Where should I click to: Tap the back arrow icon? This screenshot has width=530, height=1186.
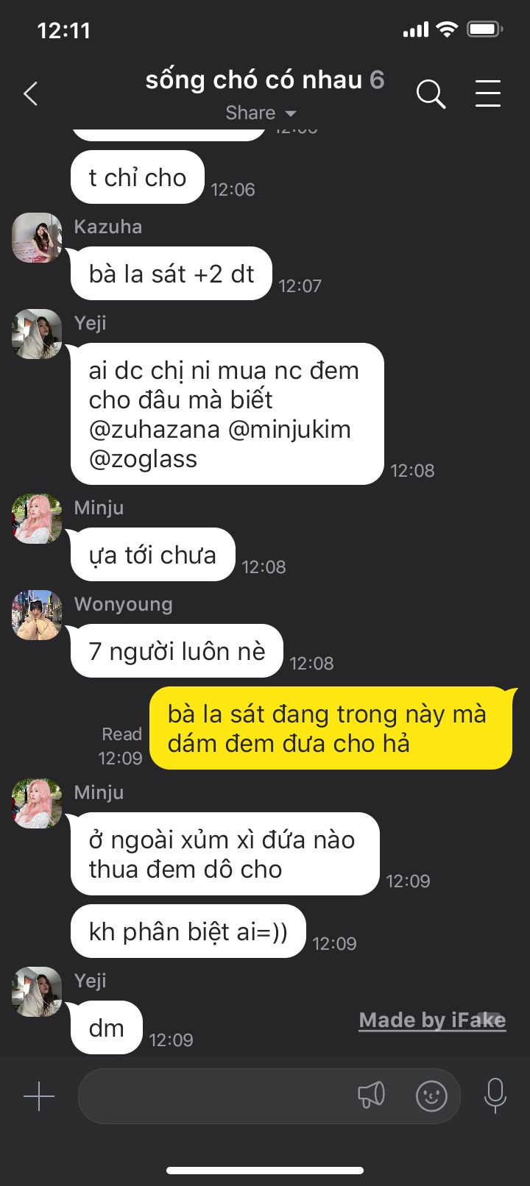(30, 94)
